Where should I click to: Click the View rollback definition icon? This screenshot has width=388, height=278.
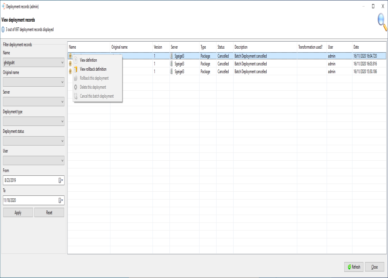pos(76,69)
